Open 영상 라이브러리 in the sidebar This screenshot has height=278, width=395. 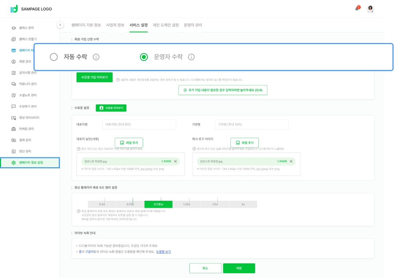point(29,118)
